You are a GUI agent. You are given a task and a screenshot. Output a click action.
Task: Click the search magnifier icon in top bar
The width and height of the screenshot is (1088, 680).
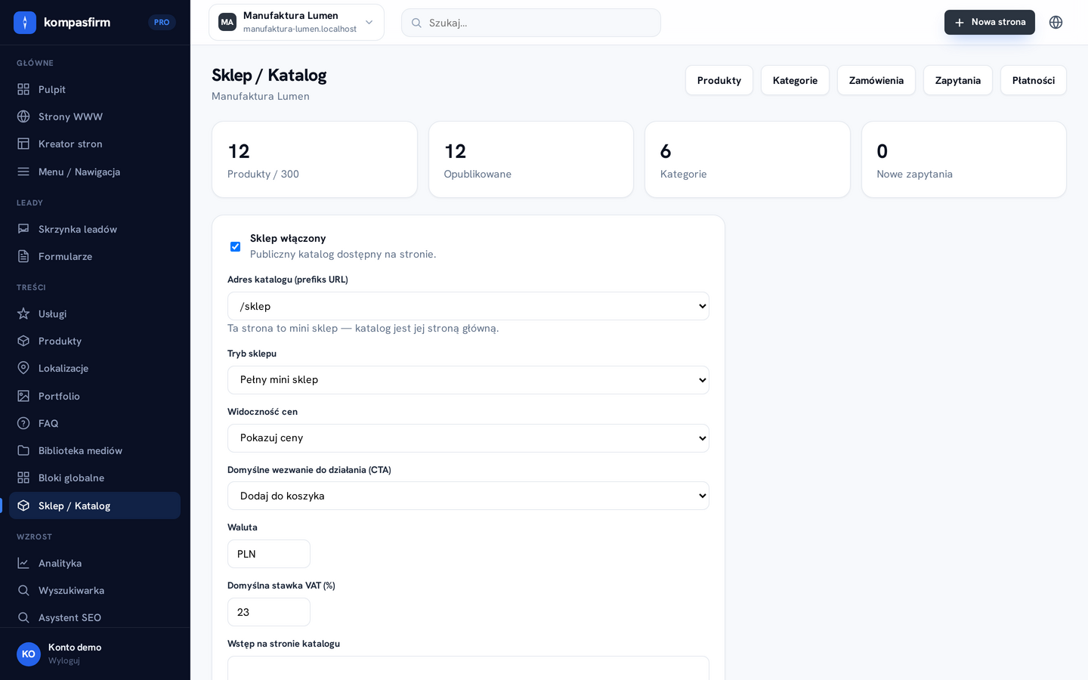click(416, 23)
